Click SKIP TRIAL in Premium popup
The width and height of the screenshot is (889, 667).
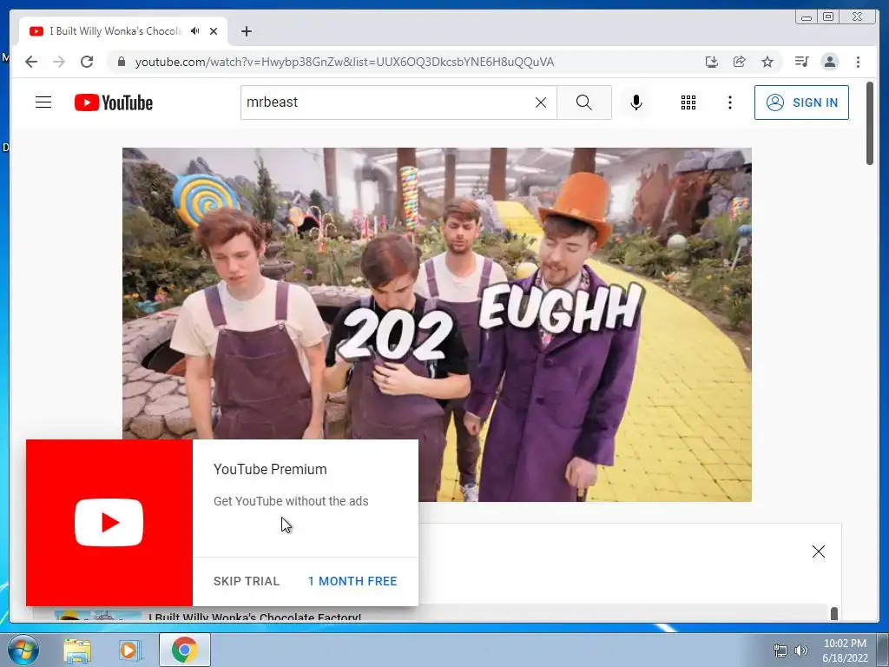click(247, 581)
